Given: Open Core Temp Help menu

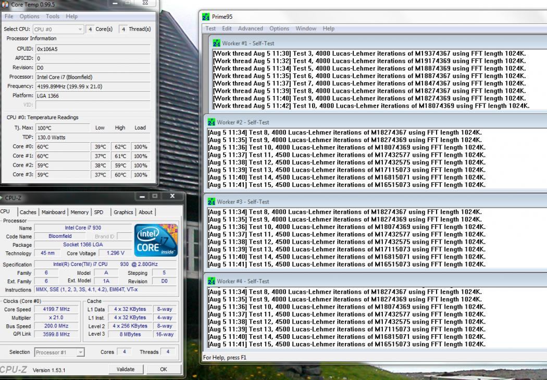Looking at the screenshot, I should [x=72, y=16].
